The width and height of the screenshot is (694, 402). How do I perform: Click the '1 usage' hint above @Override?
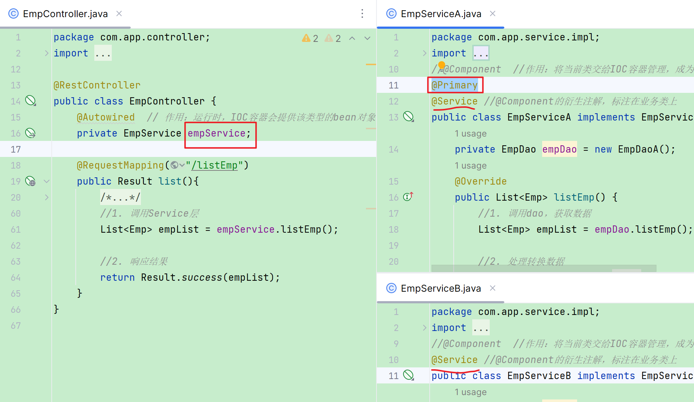470,166
